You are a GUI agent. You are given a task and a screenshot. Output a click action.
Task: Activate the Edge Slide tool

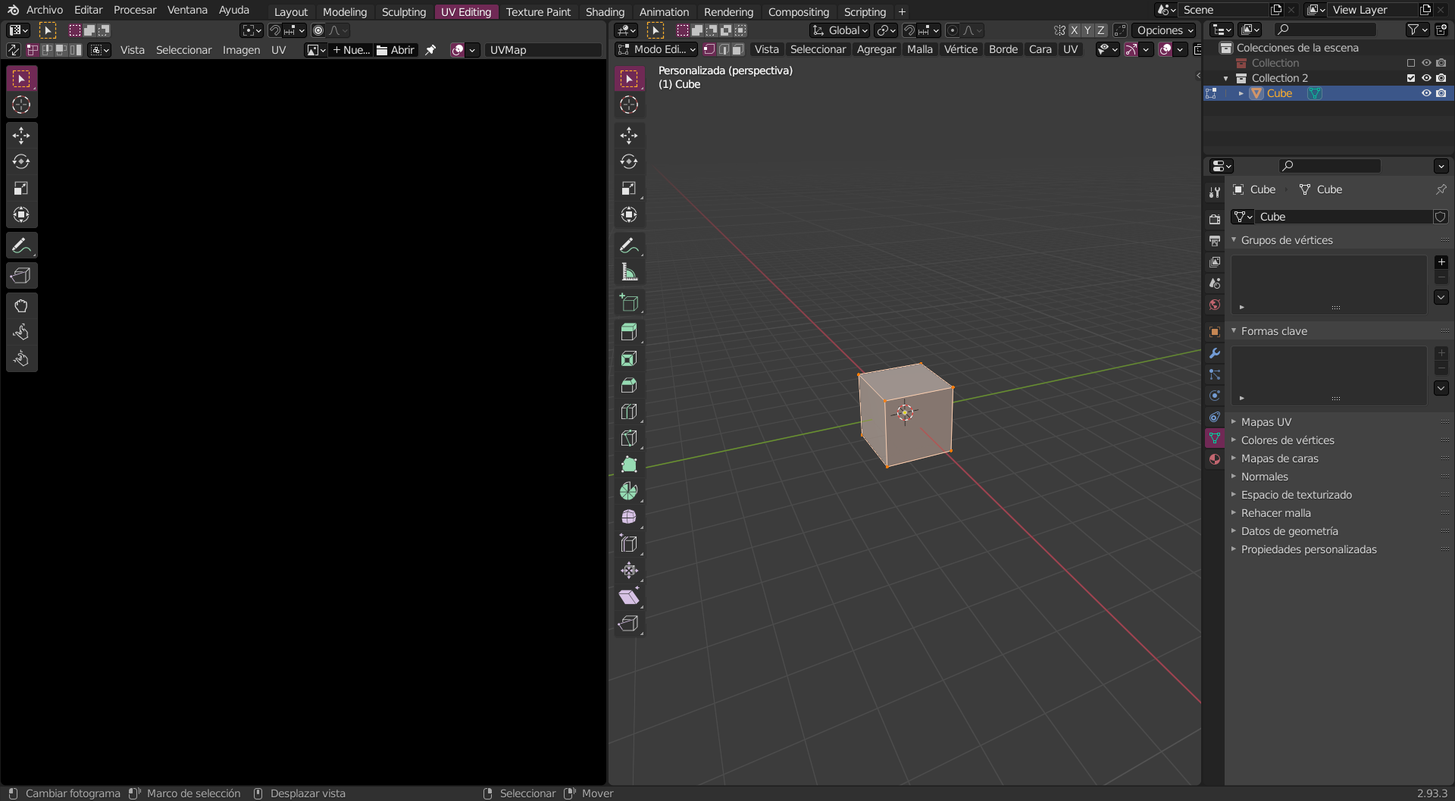coord(629,544)
